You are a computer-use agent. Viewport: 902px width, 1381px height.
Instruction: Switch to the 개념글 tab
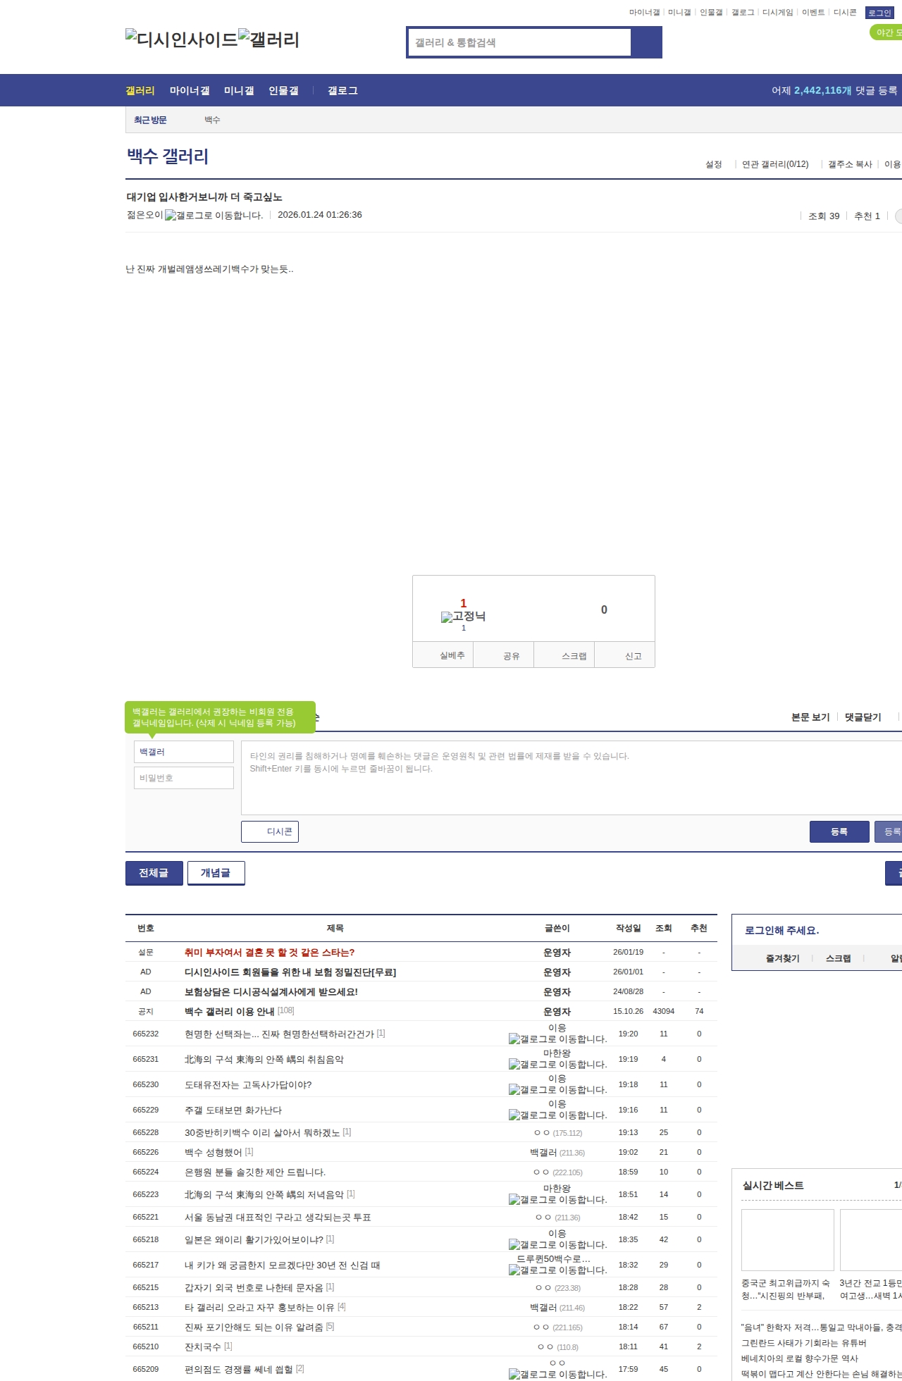click(216, 873)
